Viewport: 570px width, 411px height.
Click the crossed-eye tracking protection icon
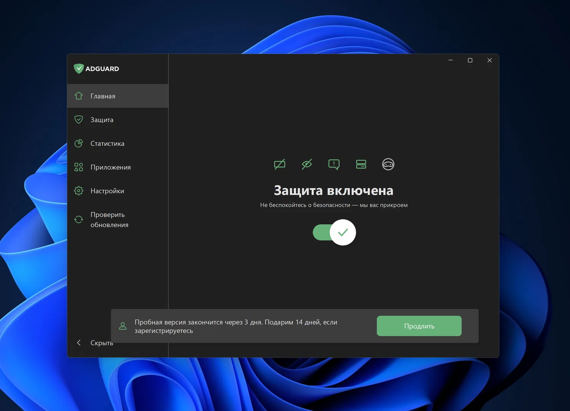point(307,164)
